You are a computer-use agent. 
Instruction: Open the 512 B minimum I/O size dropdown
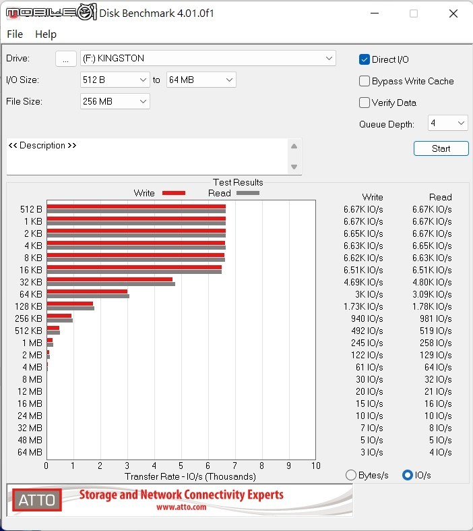[115, 80]
